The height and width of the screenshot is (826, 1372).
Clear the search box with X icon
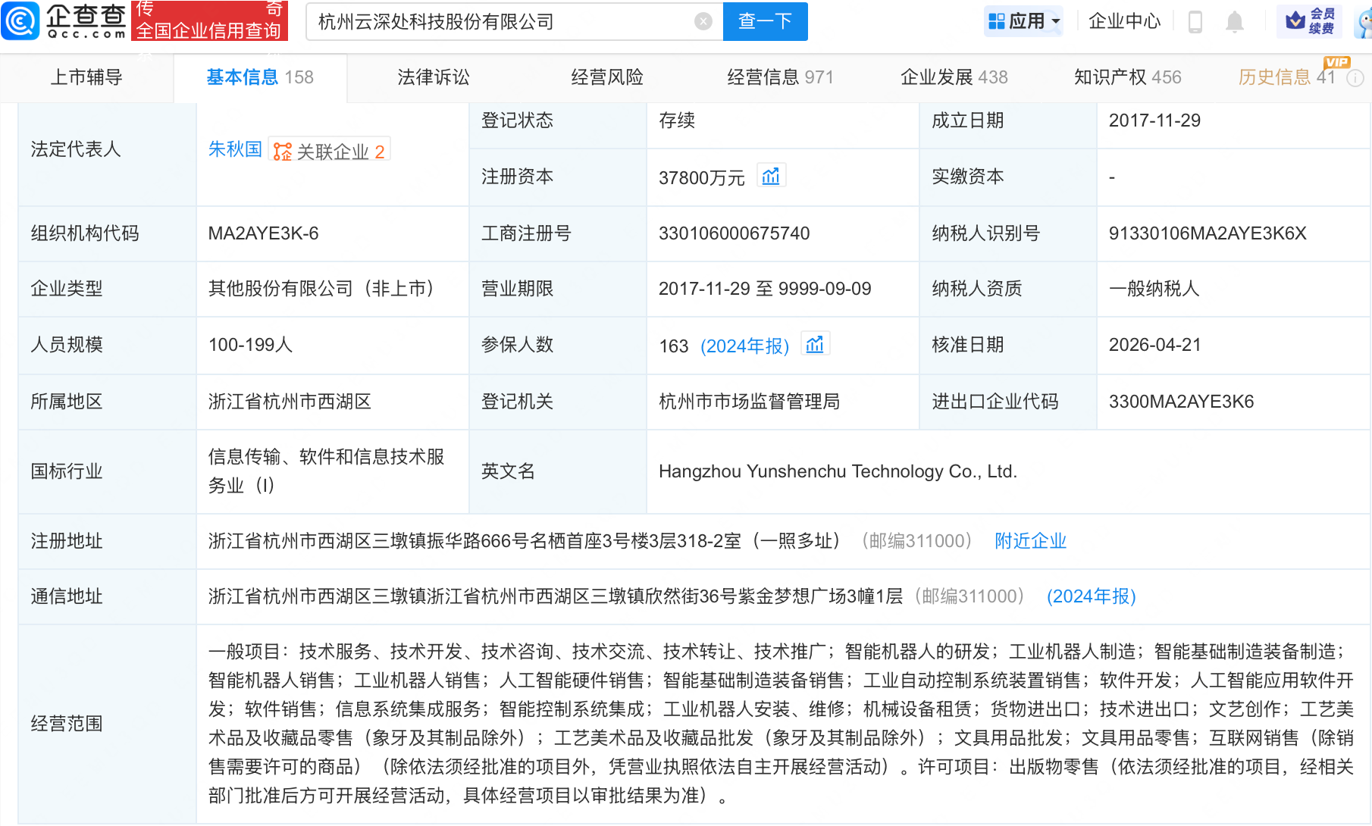(x=703, y=21)
